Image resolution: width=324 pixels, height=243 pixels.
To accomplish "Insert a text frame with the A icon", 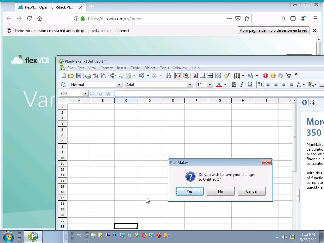I will pyautogui.click(x=195, y=76).
